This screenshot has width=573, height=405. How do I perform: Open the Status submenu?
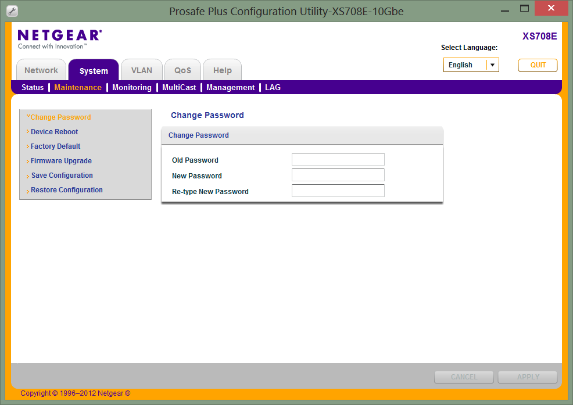pos(33,87)
